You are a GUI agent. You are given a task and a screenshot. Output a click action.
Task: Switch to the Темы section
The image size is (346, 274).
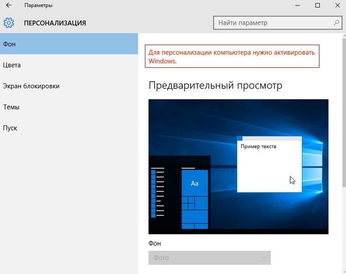(x=69, y=107)
